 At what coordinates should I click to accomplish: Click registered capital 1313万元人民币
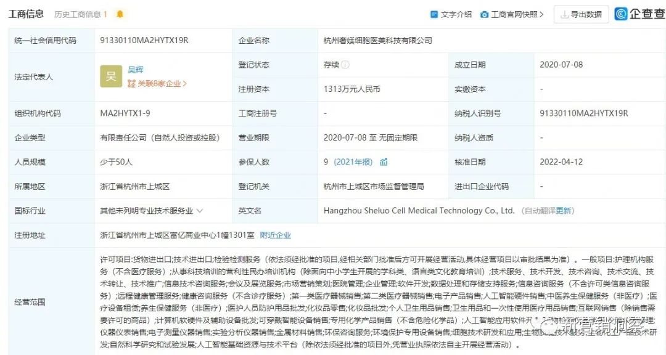(351, 89)
